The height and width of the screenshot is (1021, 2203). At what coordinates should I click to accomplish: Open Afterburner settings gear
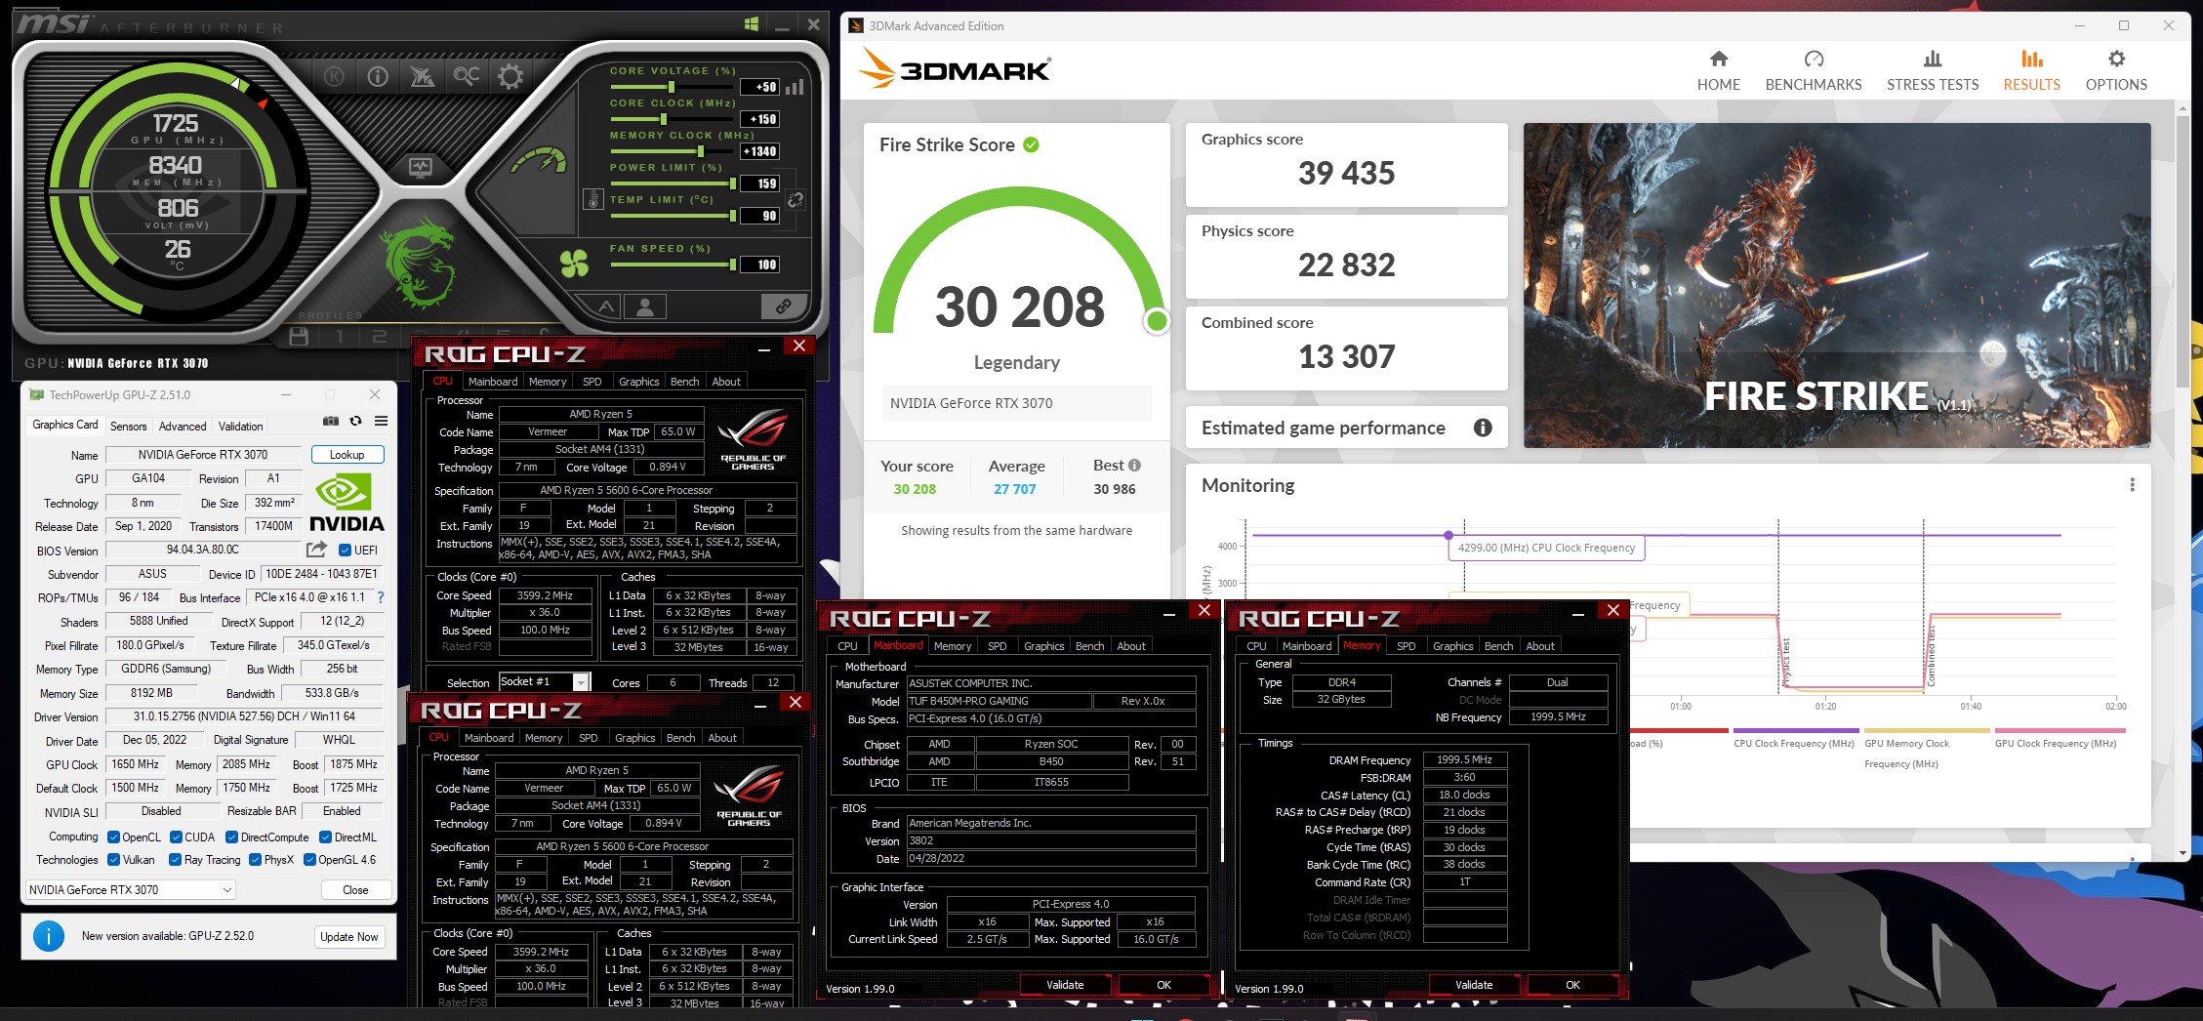510,76
